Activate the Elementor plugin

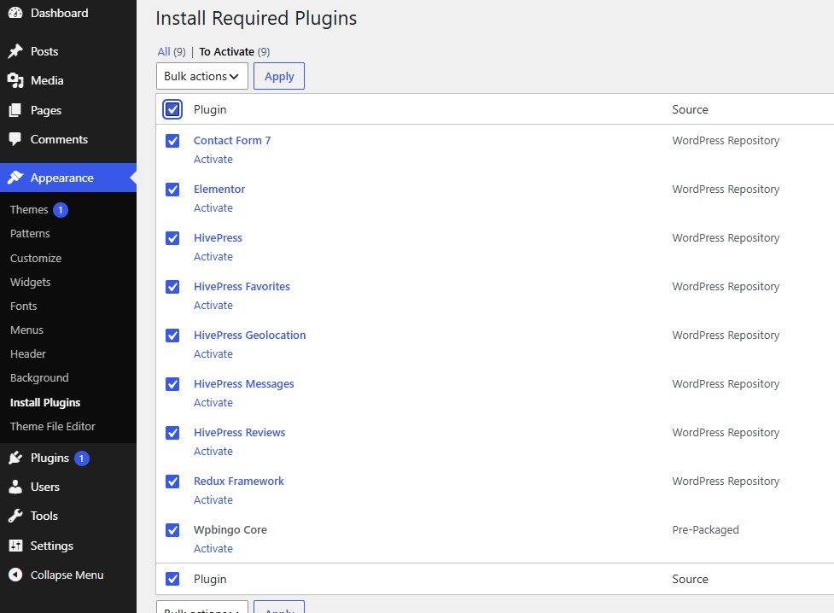click(x=213, y=208)
